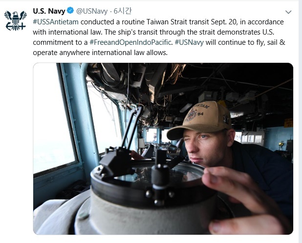Screen dimensions: 302x243
Task: Follow the #FreeandOpenIndoPacific hashtag link
Action: click(130, 42)
